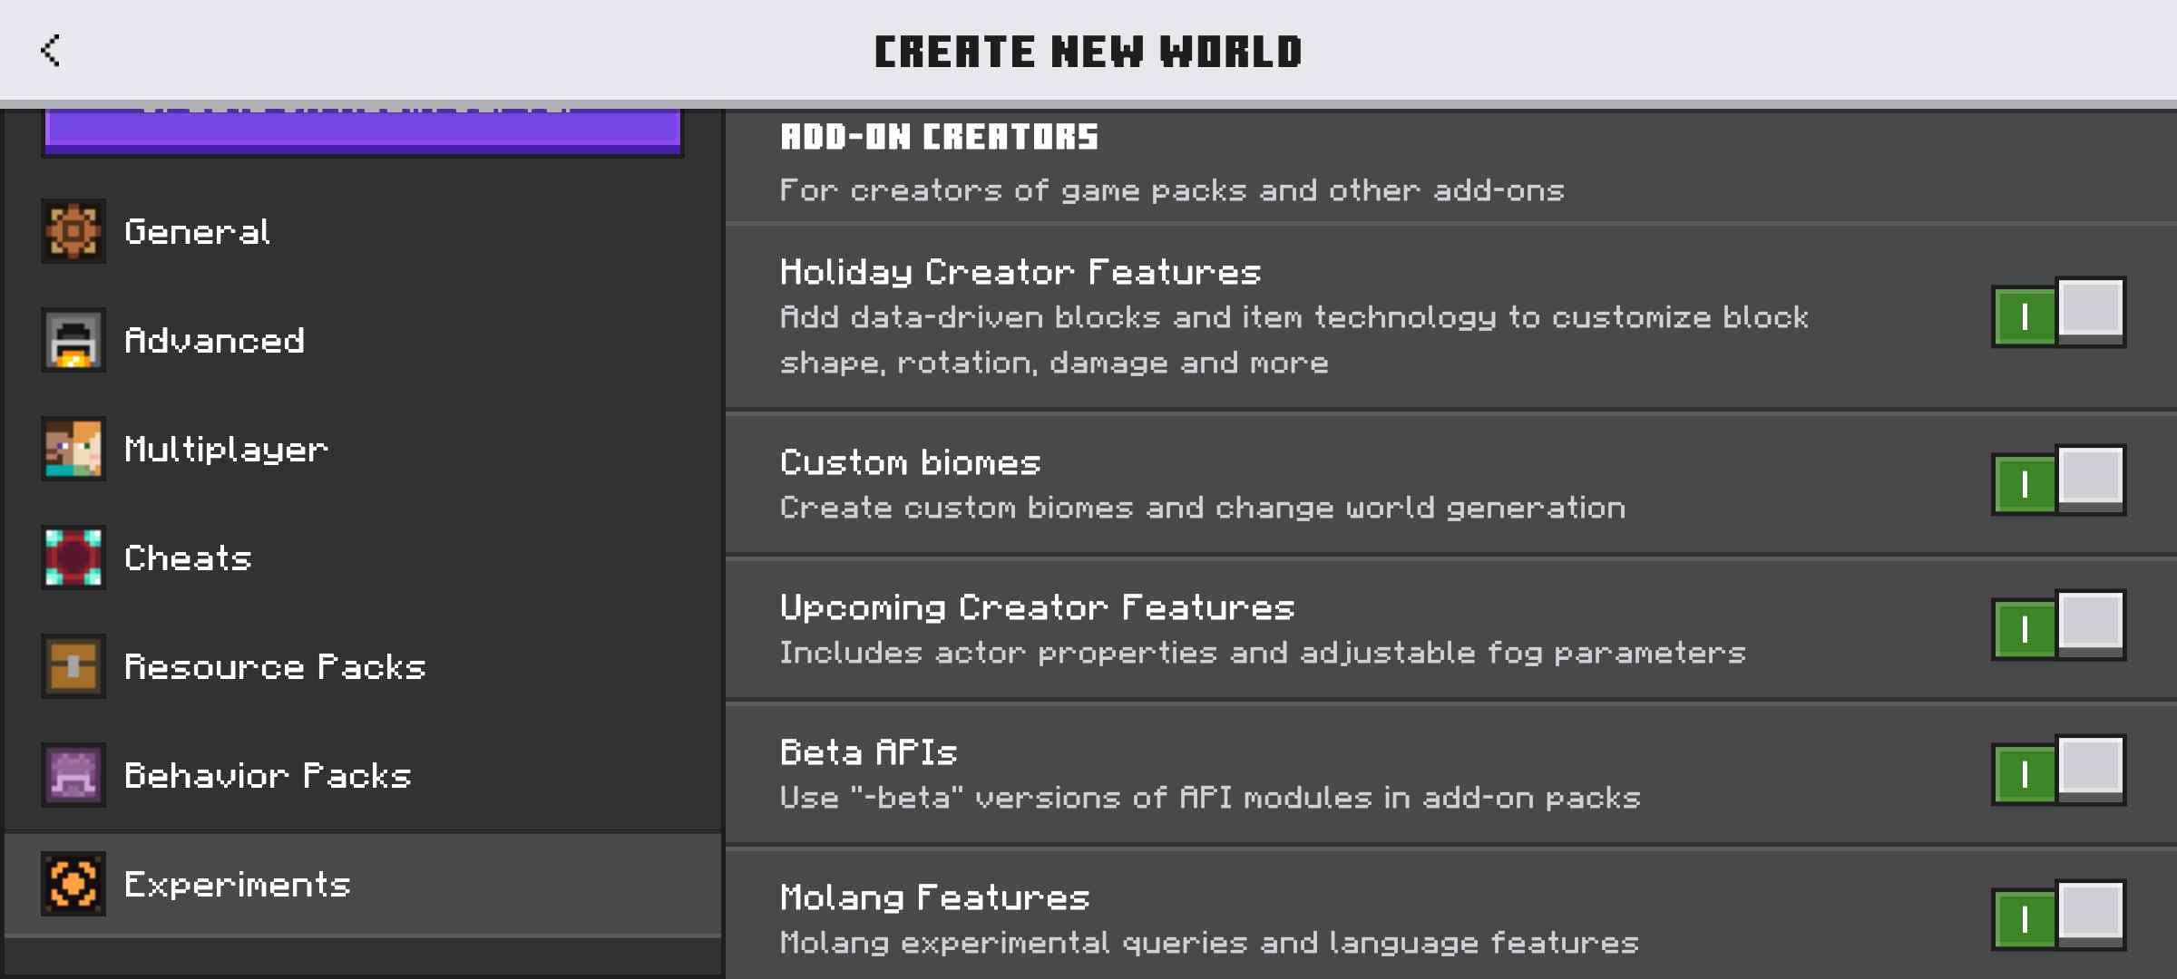The width and height of the screenshot is (2177, 979).
Task: Click the Multiplayer Steve and Alex icon
Action: 73,449
